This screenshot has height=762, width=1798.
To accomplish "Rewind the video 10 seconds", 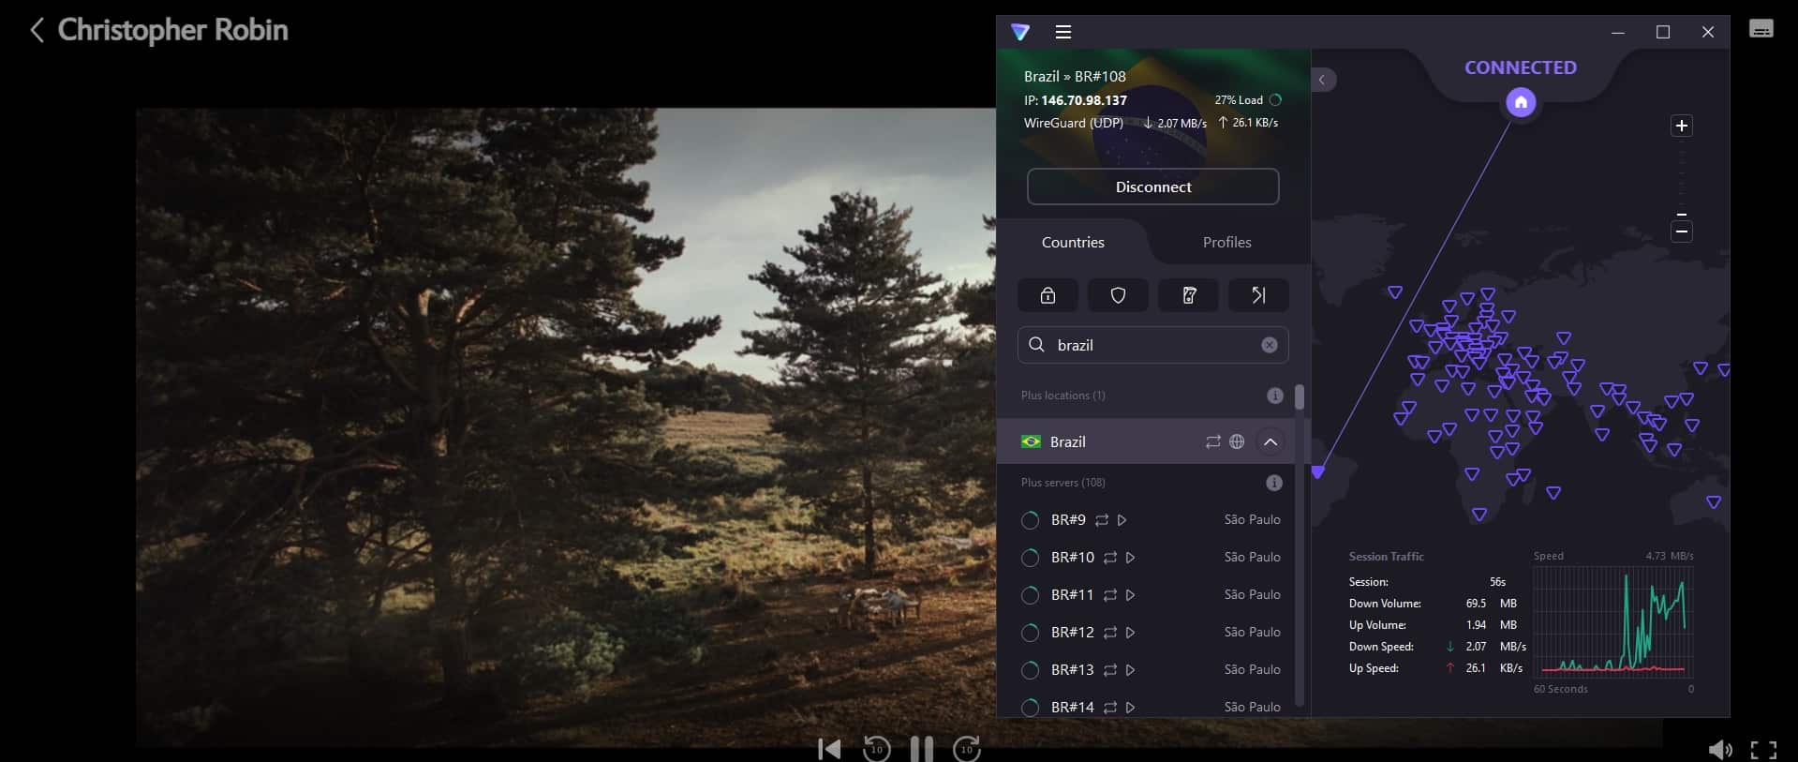I will point(876,749).
